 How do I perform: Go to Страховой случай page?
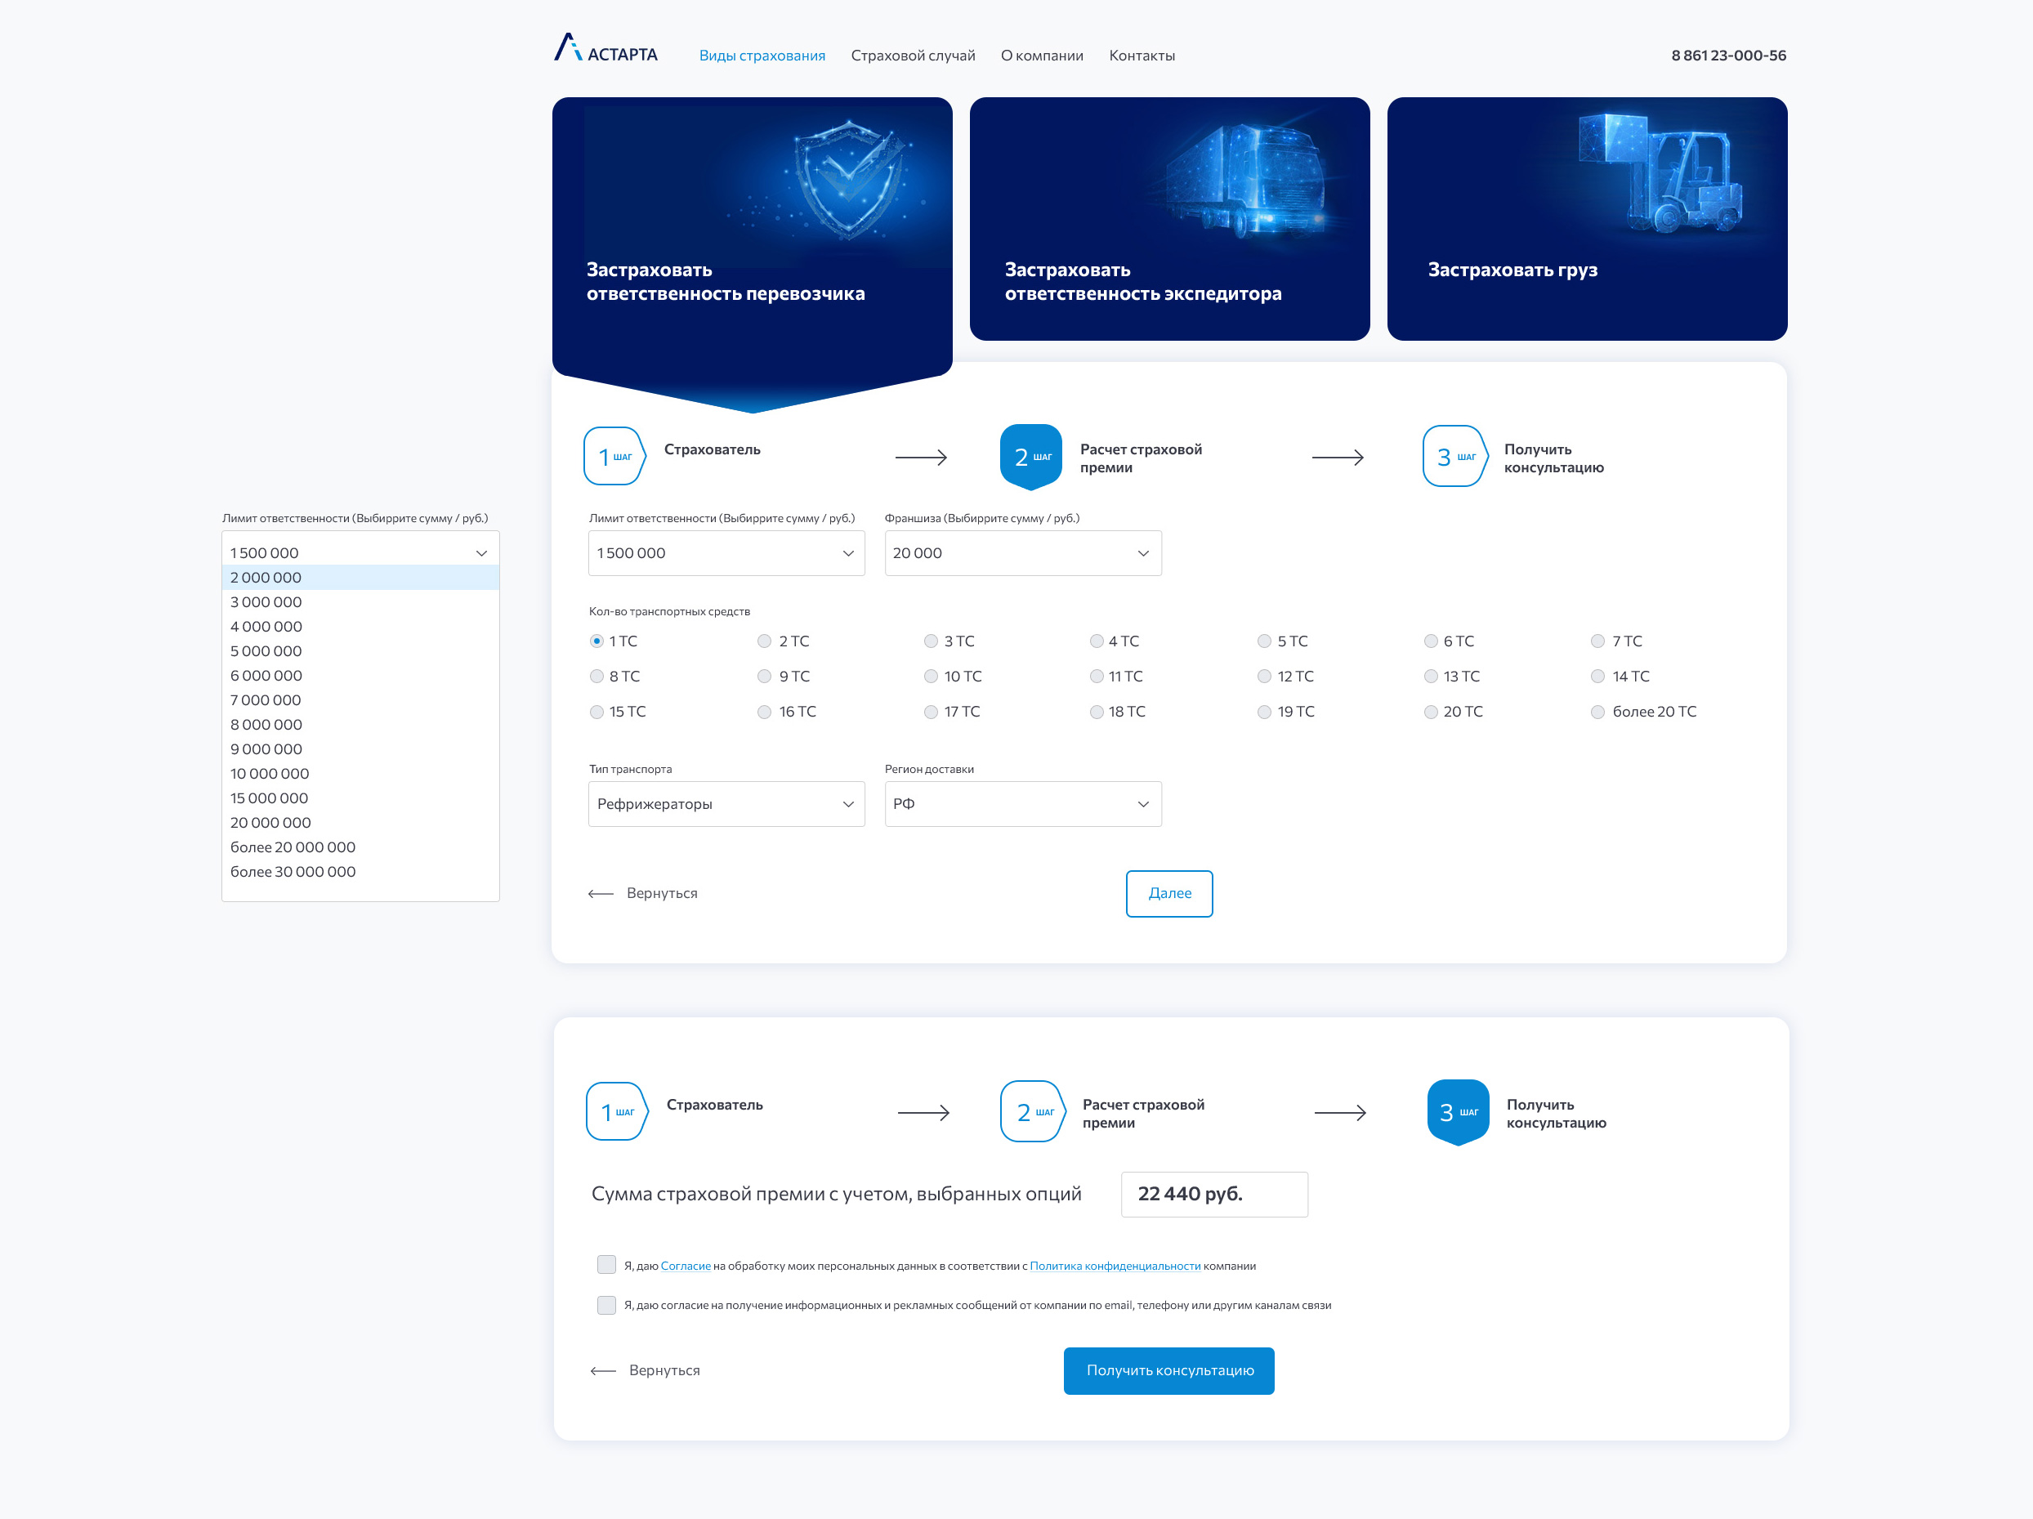pos(913,55)
